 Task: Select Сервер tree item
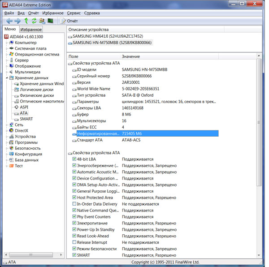(x=22, y=60)
